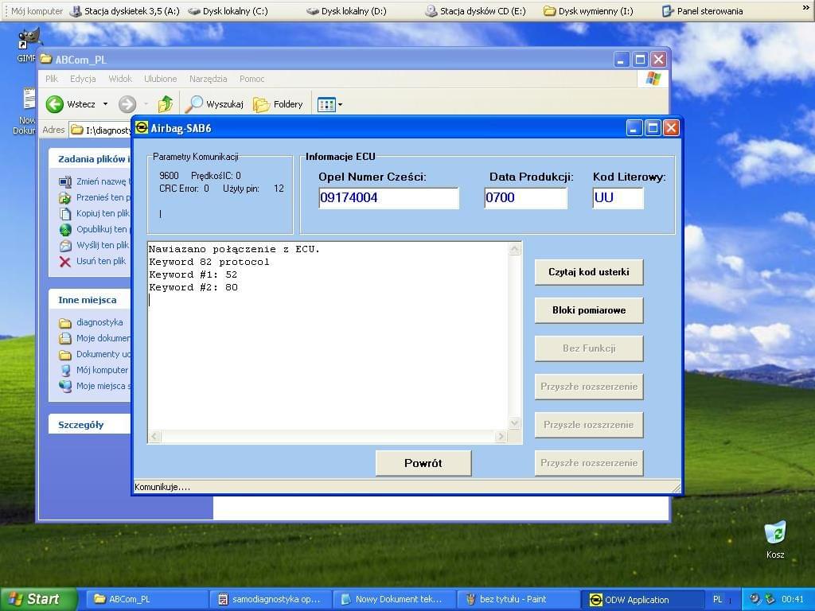Open the Widok menu

(x=120, y=79)
